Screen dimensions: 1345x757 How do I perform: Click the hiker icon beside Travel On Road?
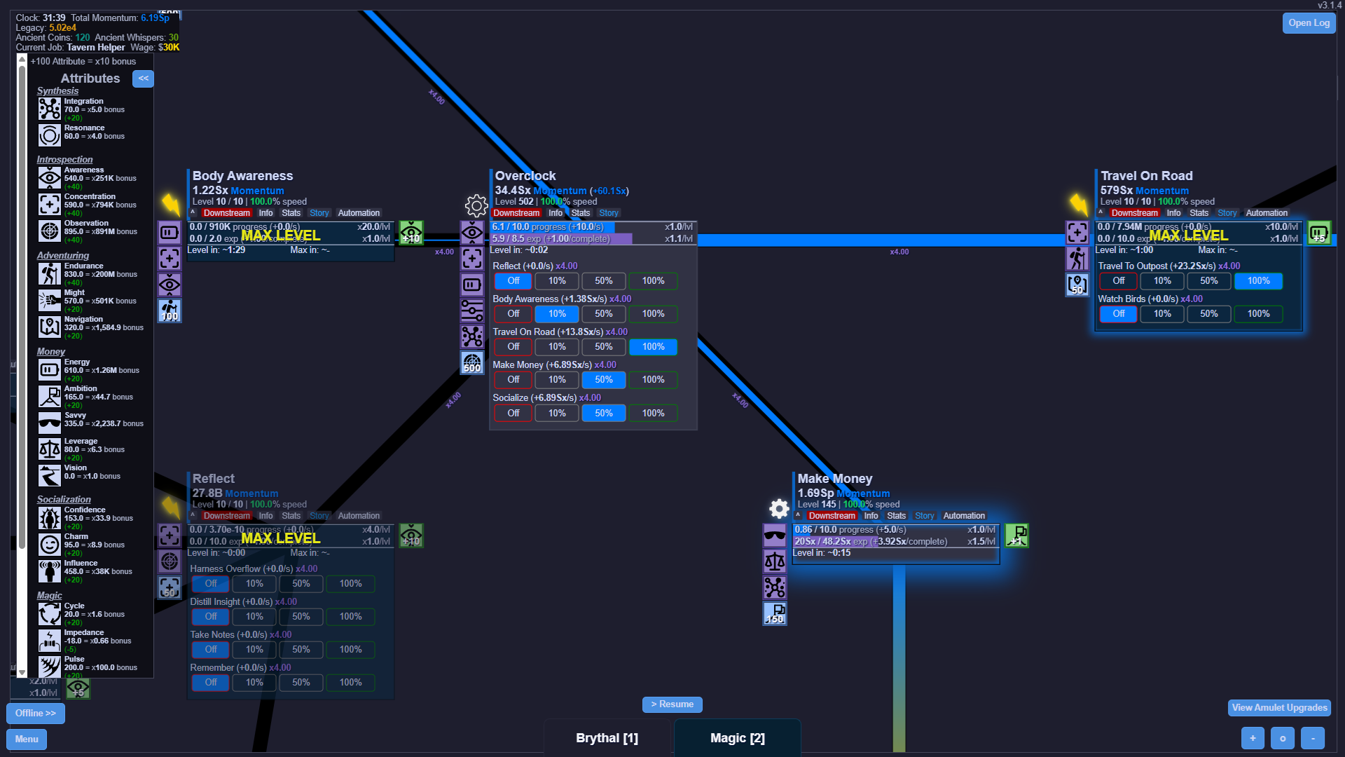pyautogui.click(x=1077, y=259)
